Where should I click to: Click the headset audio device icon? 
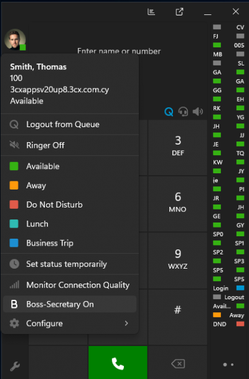click(x=183, y=112)
